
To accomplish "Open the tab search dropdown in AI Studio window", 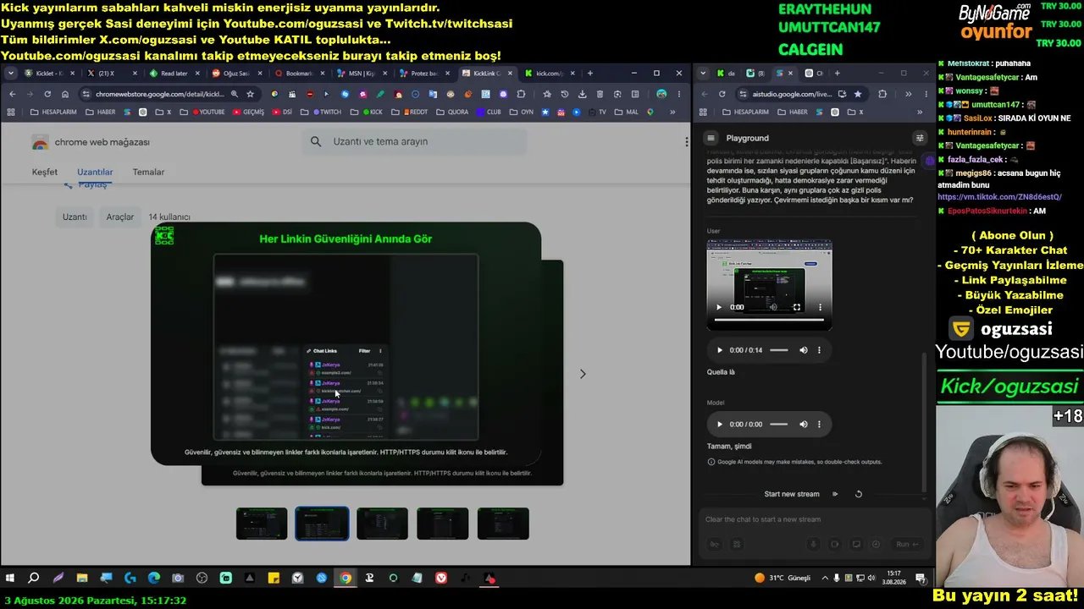I will (x=703, y=74).
